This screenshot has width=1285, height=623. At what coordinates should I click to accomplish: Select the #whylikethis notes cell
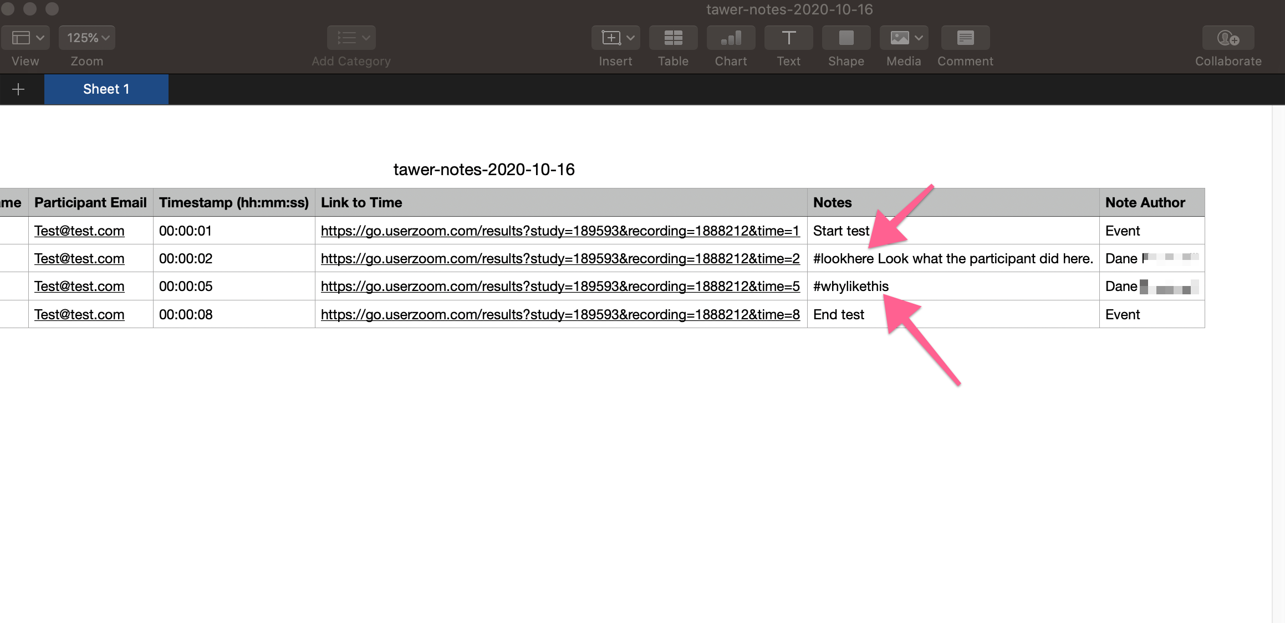pyautogui.click(x=953, y=286)
